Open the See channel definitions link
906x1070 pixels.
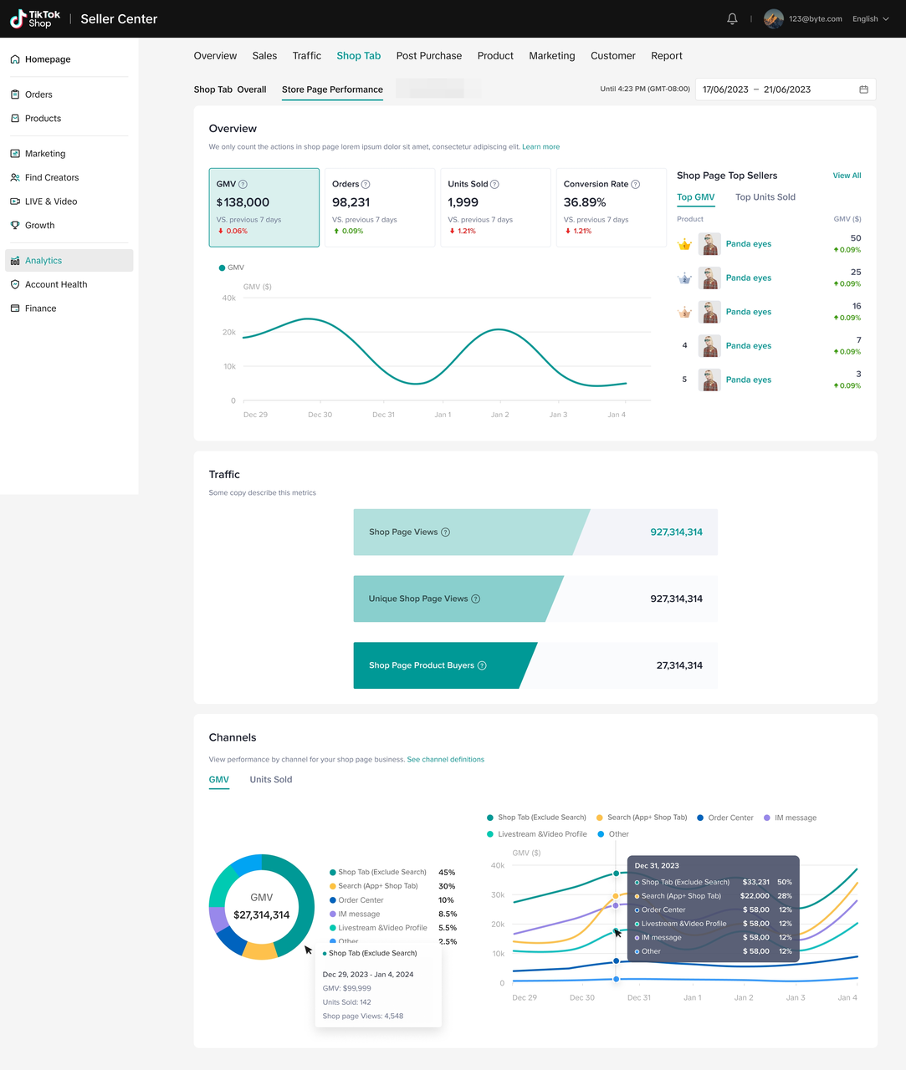click(x=445, y=760)
